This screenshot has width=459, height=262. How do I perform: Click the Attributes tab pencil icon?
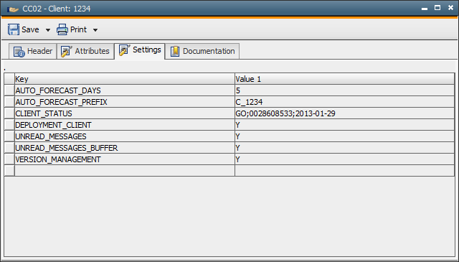(66, 51)
